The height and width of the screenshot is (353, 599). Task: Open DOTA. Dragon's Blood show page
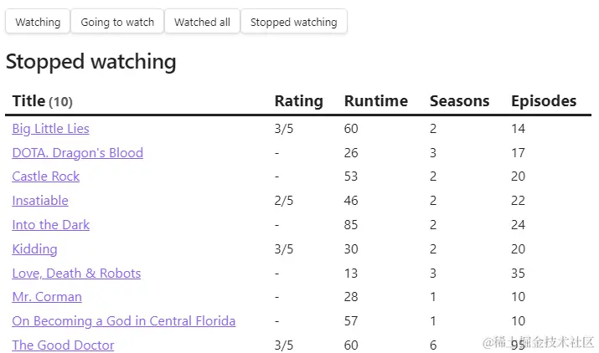(x=77, y=153)
